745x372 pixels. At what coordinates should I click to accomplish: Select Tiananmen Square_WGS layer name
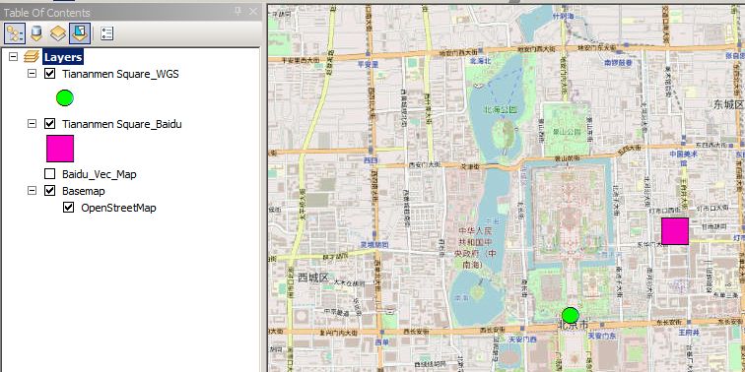pos(120,74)
